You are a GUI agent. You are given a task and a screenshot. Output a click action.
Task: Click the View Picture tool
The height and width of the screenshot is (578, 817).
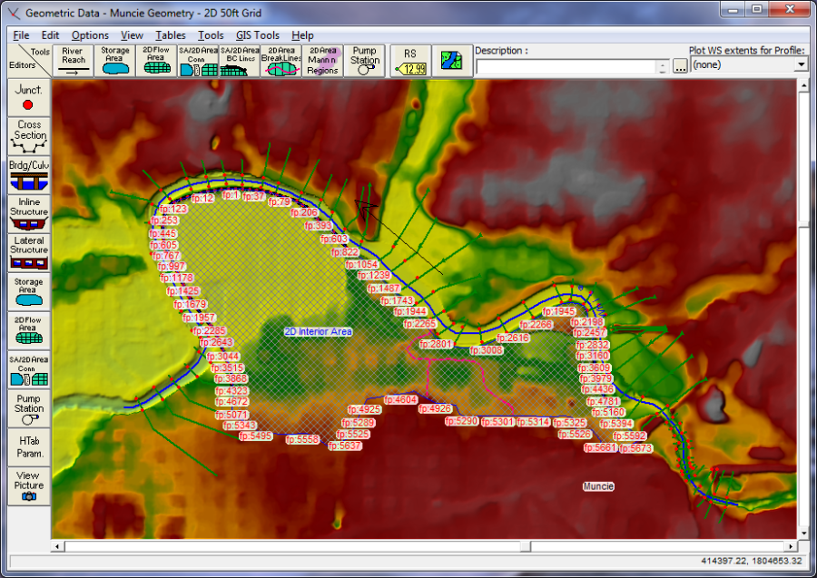[27, 481]
